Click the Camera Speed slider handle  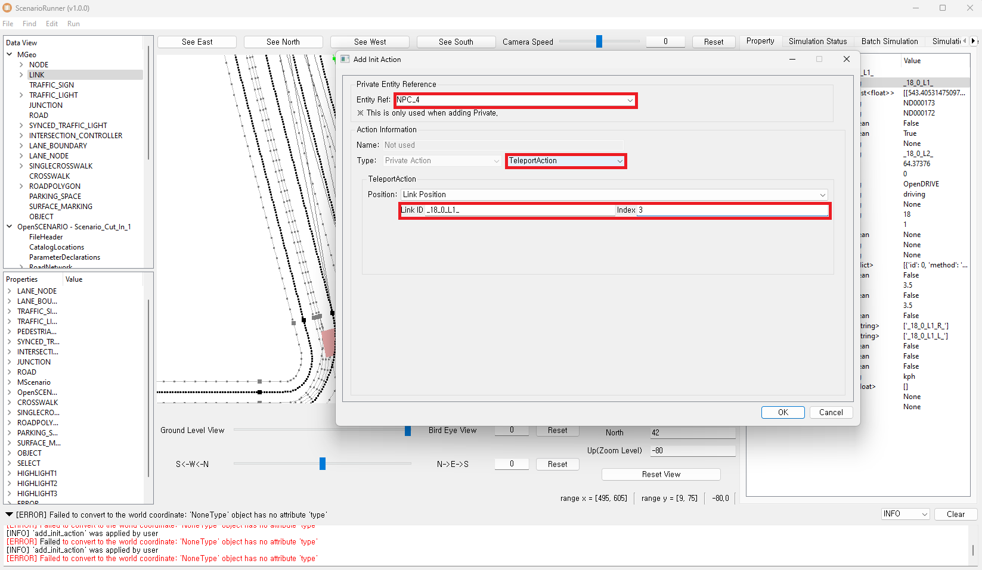(599, 41)
